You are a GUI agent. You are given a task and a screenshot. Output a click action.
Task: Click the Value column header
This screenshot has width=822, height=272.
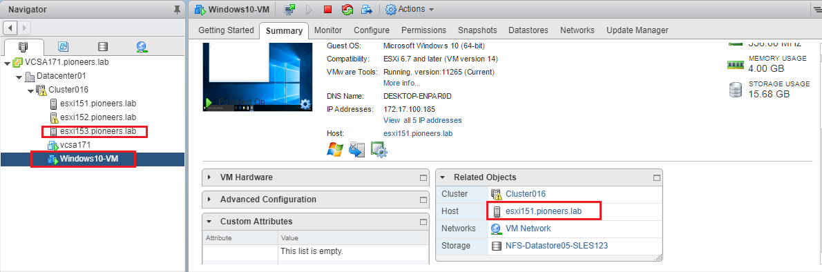(353, 238)
